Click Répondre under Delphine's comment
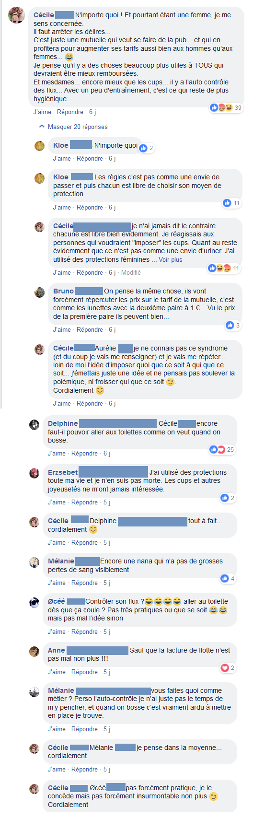Screen dimensions: 253x818 pos(84,454)
